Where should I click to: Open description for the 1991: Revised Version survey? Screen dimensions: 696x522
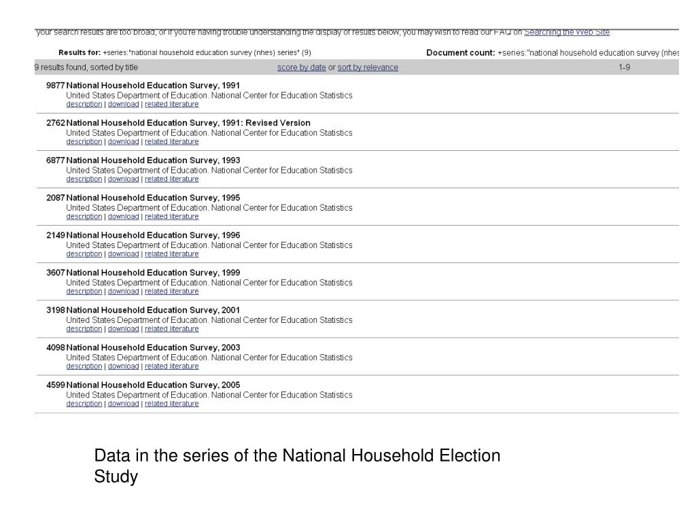pyautogui.click(x=84, y=141)
